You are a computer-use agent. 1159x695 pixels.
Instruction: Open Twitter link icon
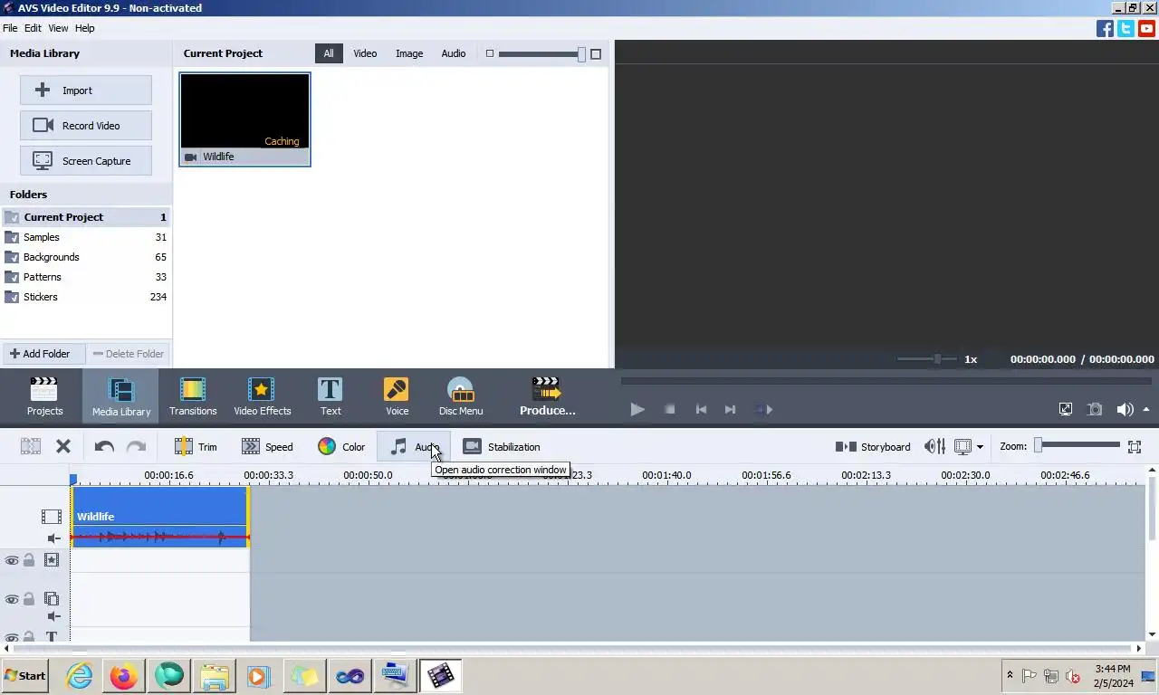(x=1125, y=28)
